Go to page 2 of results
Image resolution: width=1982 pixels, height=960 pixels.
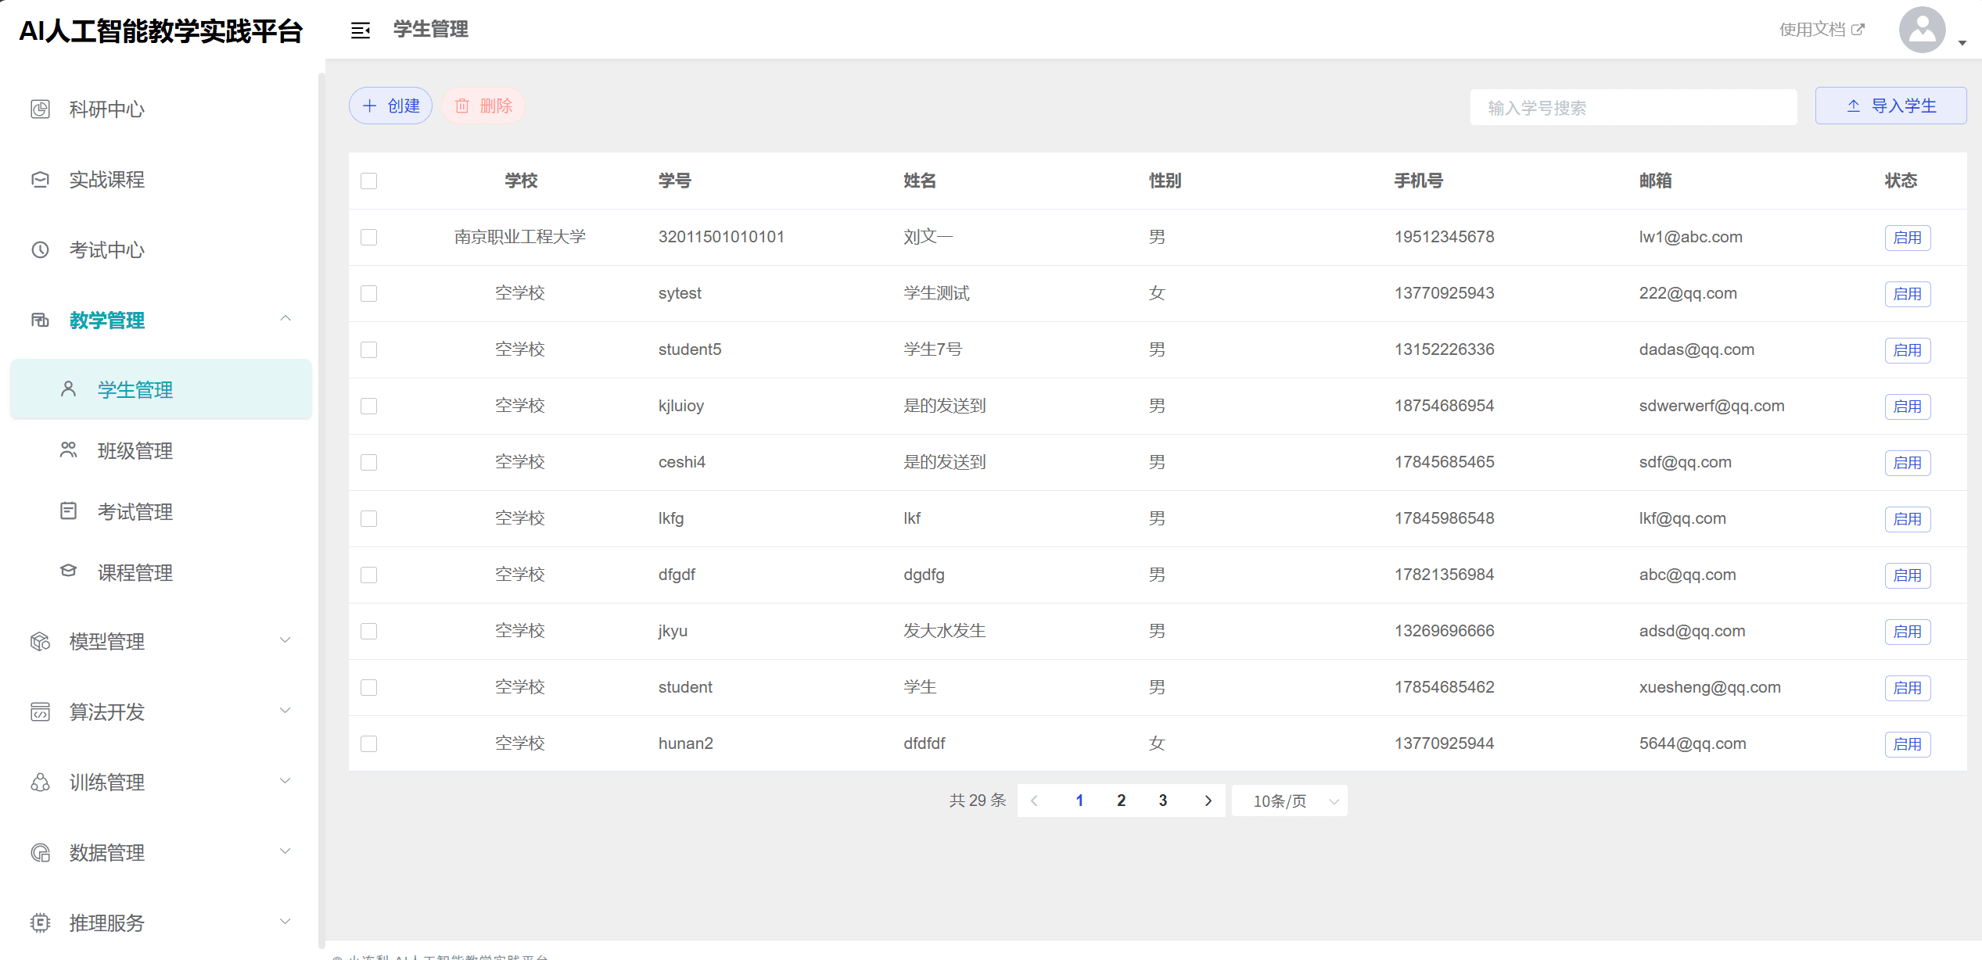click(x=1121, y=801)
